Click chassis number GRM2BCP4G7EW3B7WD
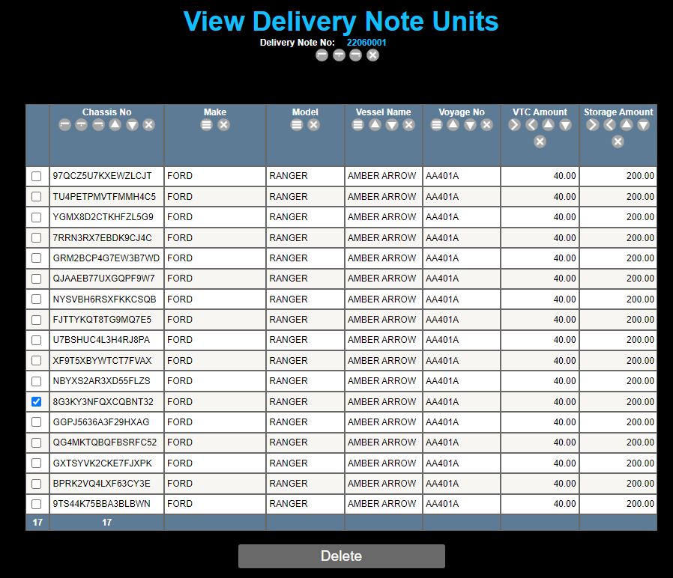 (106, 258)
